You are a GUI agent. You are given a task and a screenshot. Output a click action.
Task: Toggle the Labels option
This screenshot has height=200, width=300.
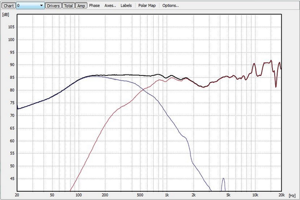tap(126, 6)
